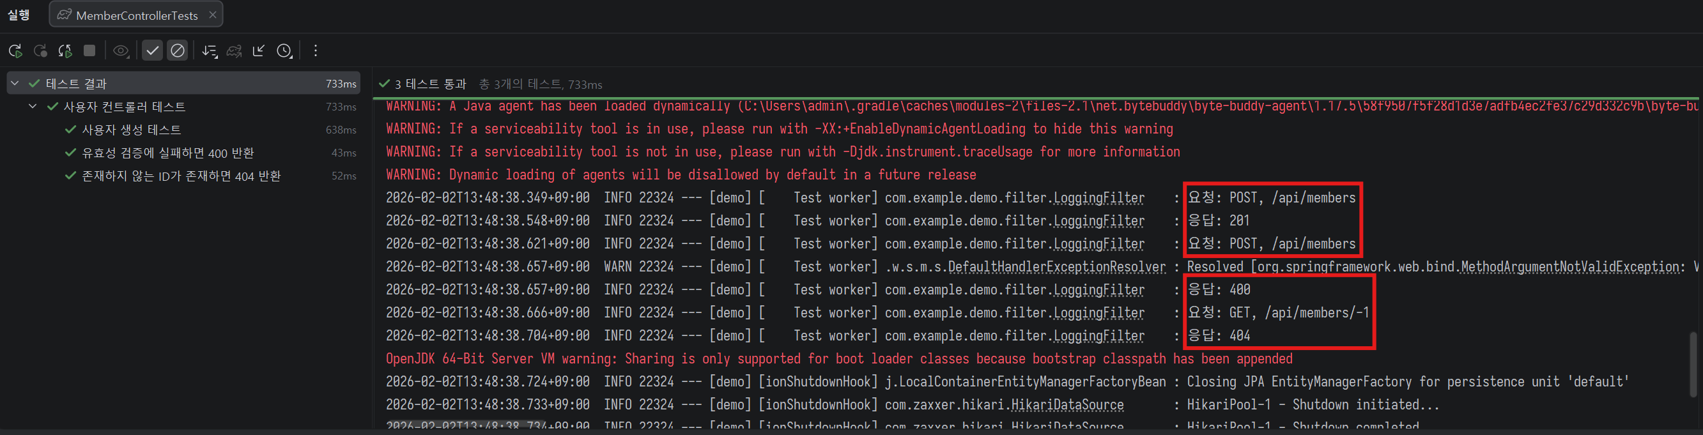
Task: Select the MemberControllerTests run tab
Action: tap(136, 15)
